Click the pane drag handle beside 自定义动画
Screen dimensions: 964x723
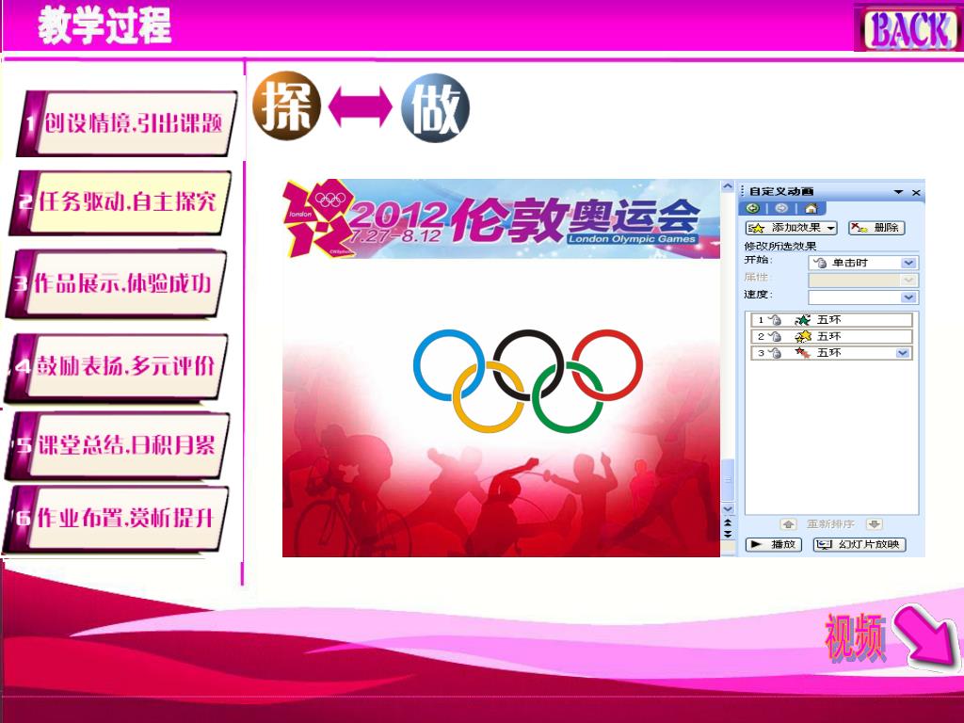pos(743,192)
